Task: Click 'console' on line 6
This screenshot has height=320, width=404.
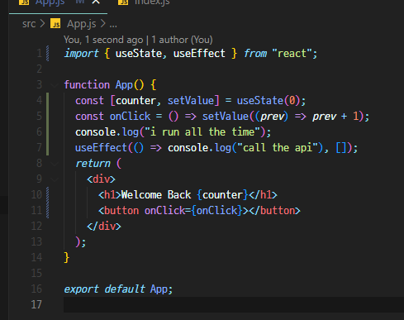Action: click(x=95, y=132)
